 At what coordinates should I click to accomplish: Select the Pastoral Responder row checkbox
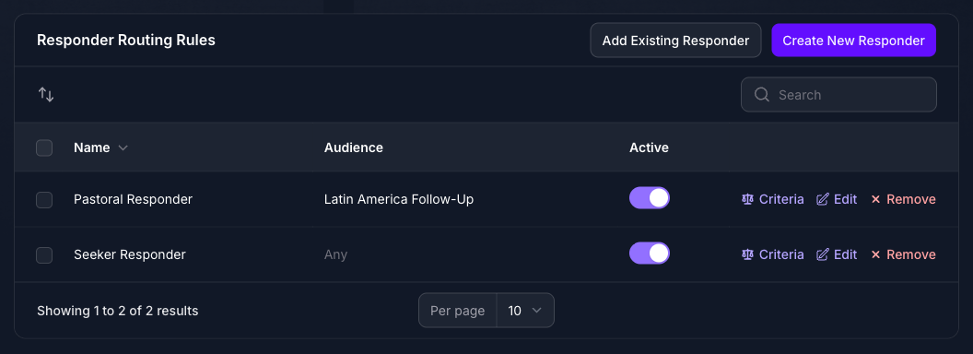pos(44,200)
